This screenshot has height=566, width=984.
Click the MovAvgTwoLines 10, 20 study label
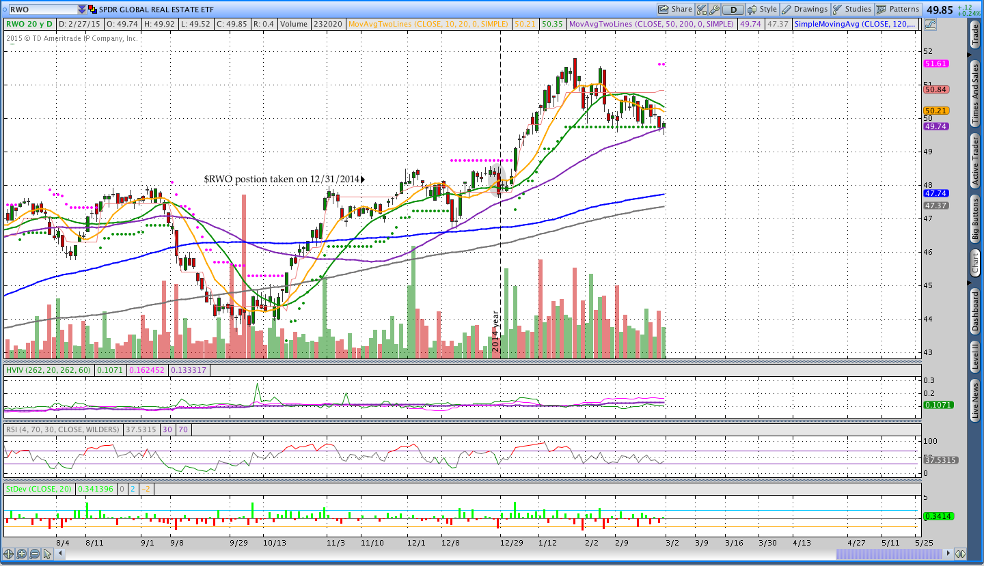click(x=428, y=24)
